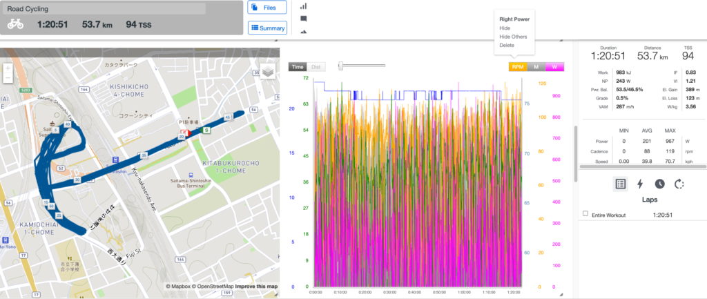Image resolution: width=707 pixels, height=299 pixels.
Task: Adjust the chart smoothing slider
Action: pyautogui.click(x=340, y=66)
